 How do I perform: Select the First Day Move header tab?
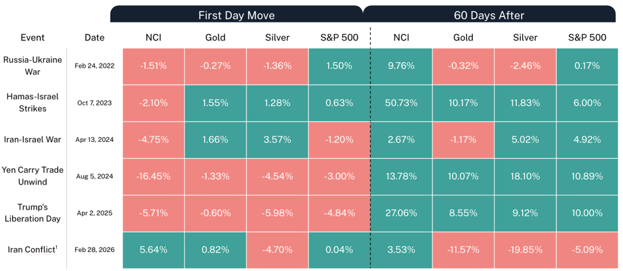tap(236, 15)
